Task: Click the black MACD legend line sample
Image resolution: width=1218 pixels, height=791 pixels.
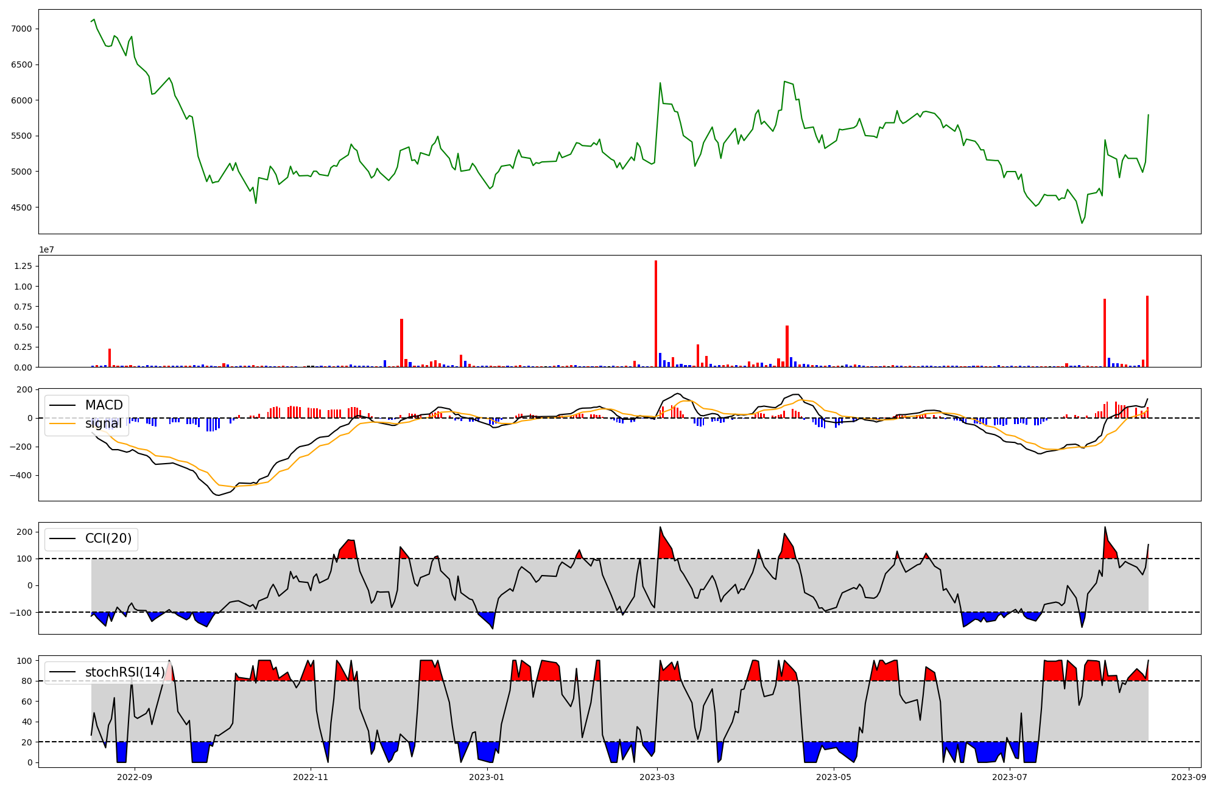Action: [x=63, y=405]
